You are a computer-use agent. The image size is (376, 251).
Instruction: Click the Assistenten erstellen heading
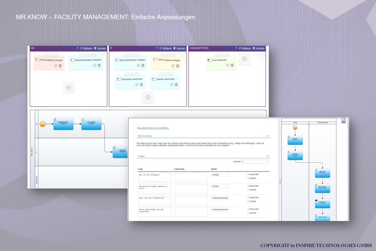pyautogui.click(x=153, y=128)
